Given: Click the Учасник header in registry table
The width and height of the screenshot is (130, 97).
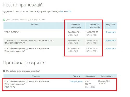Looking at the screenshot, I should 35,25.
